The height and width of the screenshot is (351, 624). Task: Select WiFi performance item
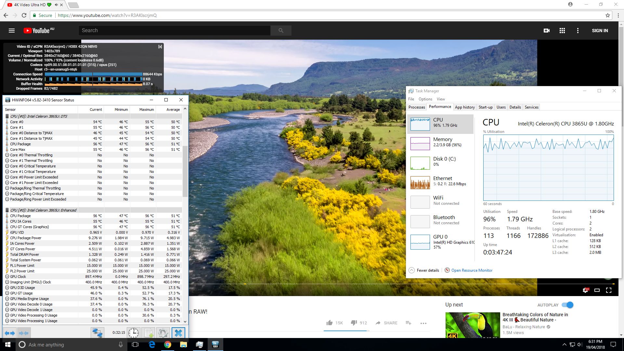[440, 202]
